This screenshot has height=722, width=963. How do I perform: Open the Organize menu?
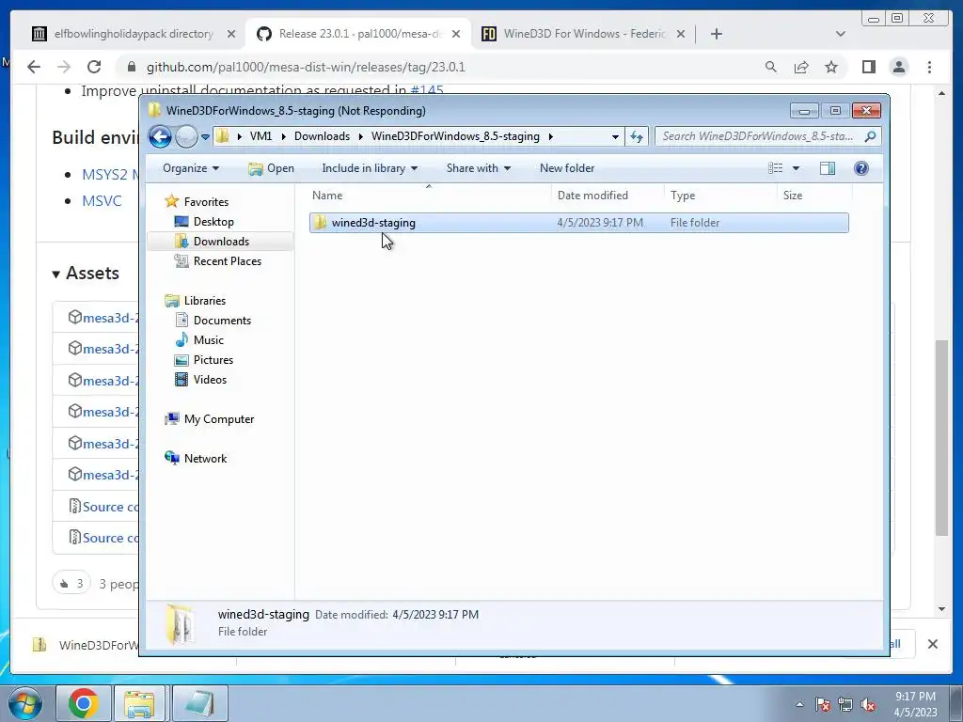[191, 168]
